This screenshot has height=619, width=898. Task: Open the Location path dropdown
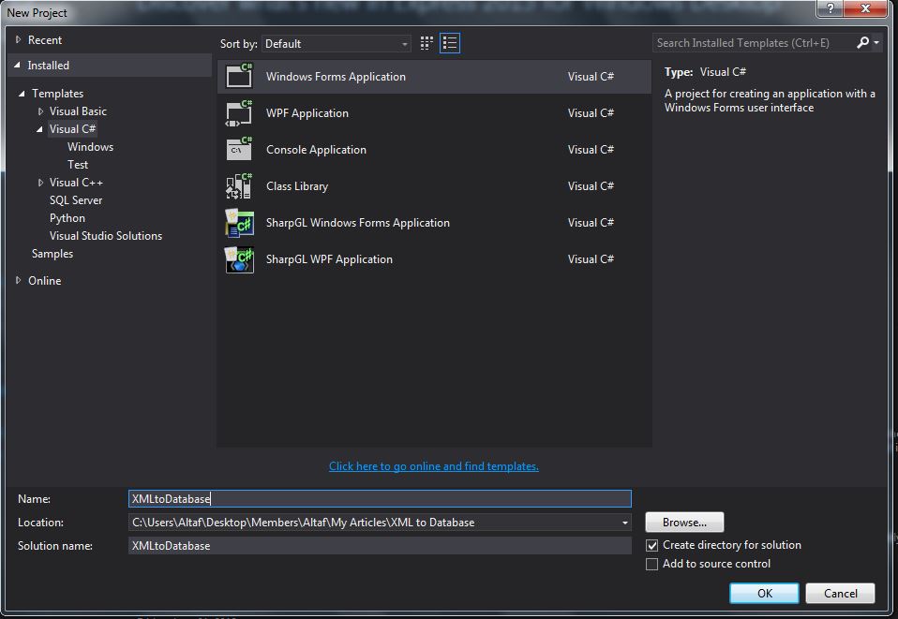pos(623,522)
